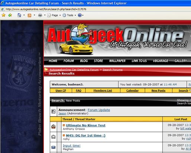
Task: Click the Internet Explorer title bar icon
Action: point(2,3)
